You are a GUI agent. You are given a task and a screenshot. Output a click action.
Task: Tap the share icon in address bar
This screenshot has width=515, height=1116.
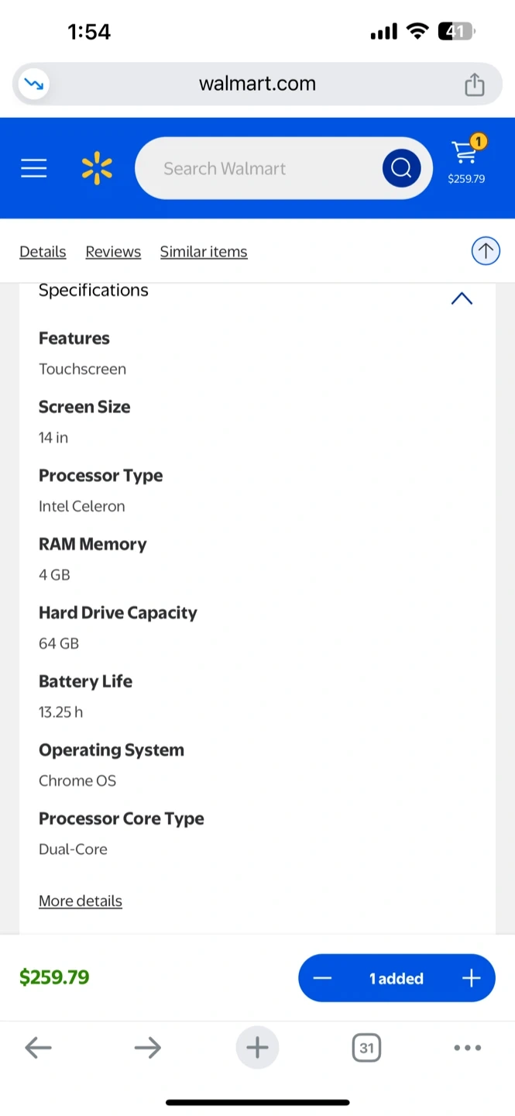pos(474,84)
